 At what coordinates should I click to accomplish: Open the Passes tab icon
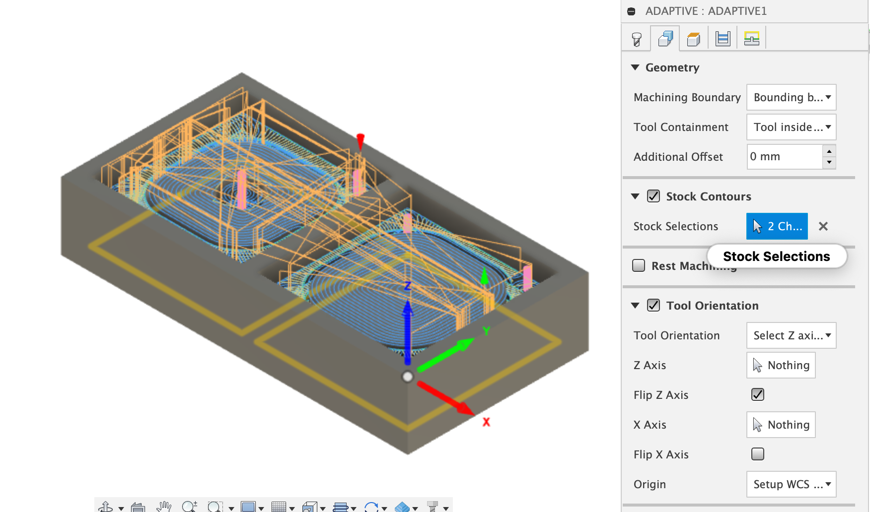click(723, 38)
